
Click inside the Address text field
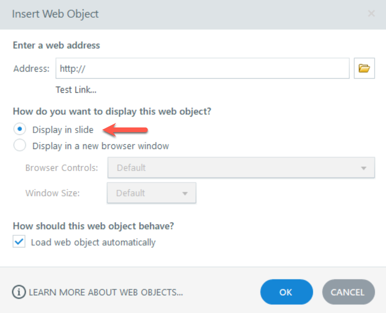coord(202,68)
